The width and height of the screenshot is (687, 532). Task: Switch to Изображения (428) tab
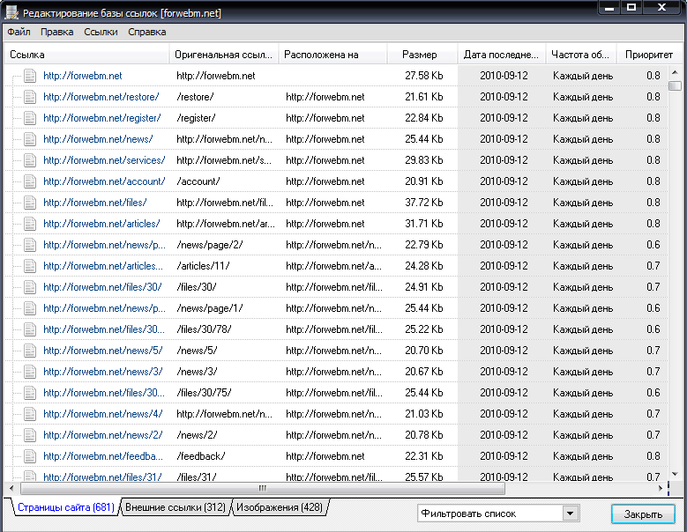coord(280,507)
